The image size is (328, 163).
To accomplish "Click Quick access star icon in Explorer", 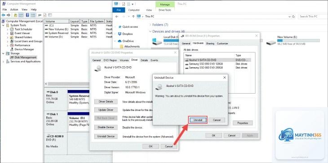I will click(x=120, y=27).
